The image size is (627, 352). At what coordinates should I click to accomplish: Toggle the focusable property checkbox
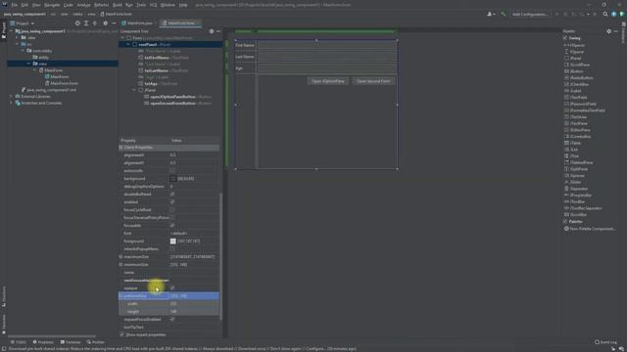point(172,226)
